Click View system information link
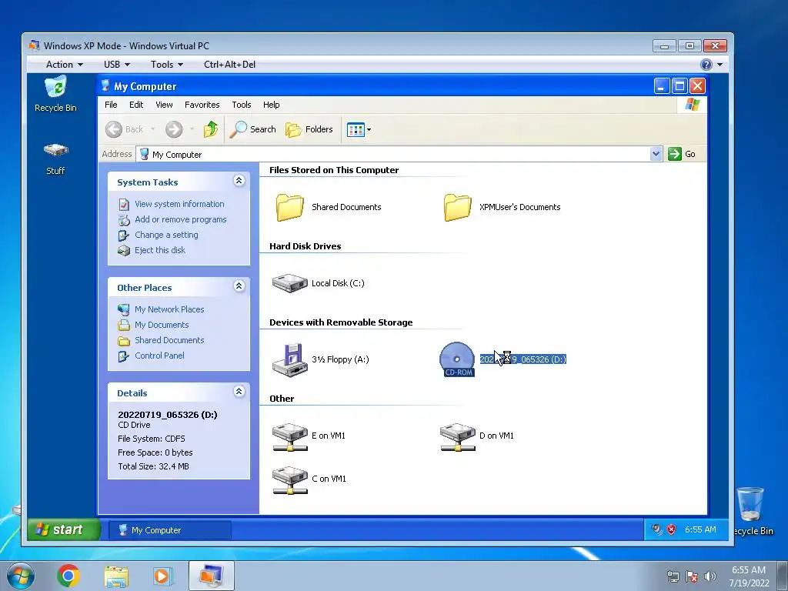Screen dimensions: 788x591 pyautogui.click(x=179, y=204)
